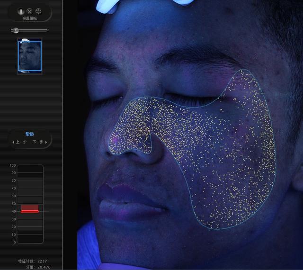Click the 100 mark on the score scale
Screen dimensions: 303x270
(13, 165)
